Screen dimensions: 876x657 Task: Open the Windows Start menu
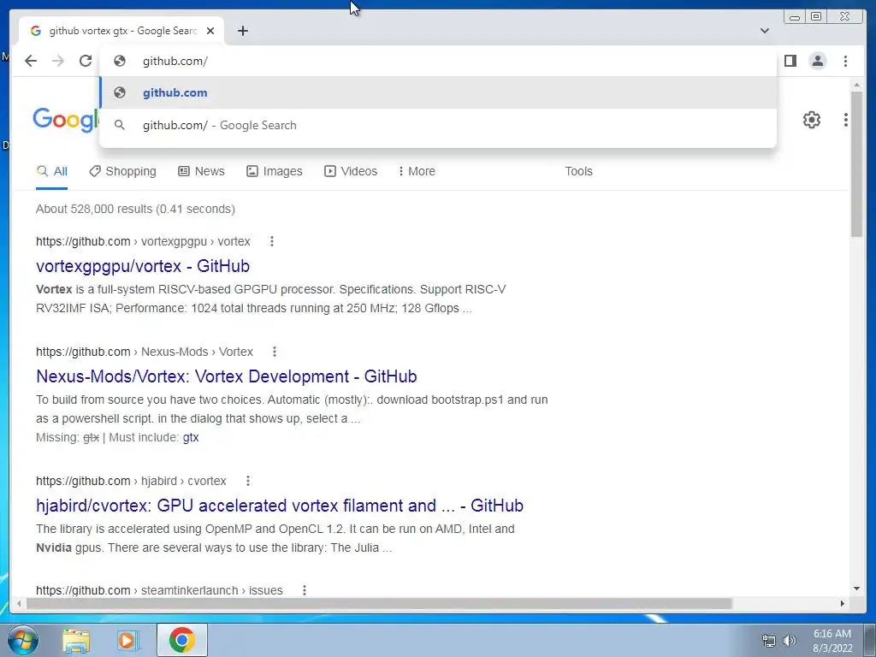(x=22, y=640)
